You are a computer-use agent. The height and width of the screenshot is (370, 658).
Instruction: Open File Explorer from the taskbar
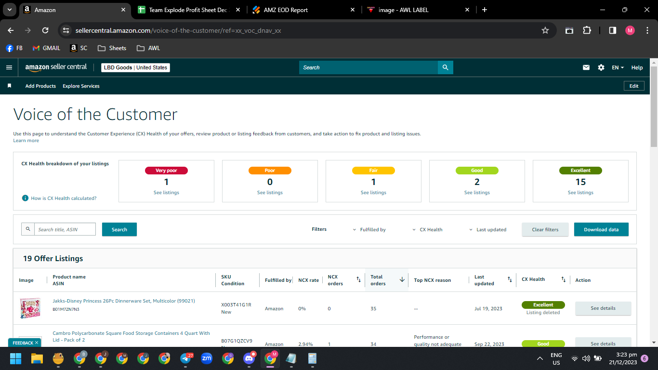pos(37,358)
